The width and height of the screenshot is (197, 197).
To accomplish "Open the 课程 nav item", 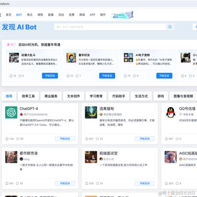I will (x=40, y=15).
